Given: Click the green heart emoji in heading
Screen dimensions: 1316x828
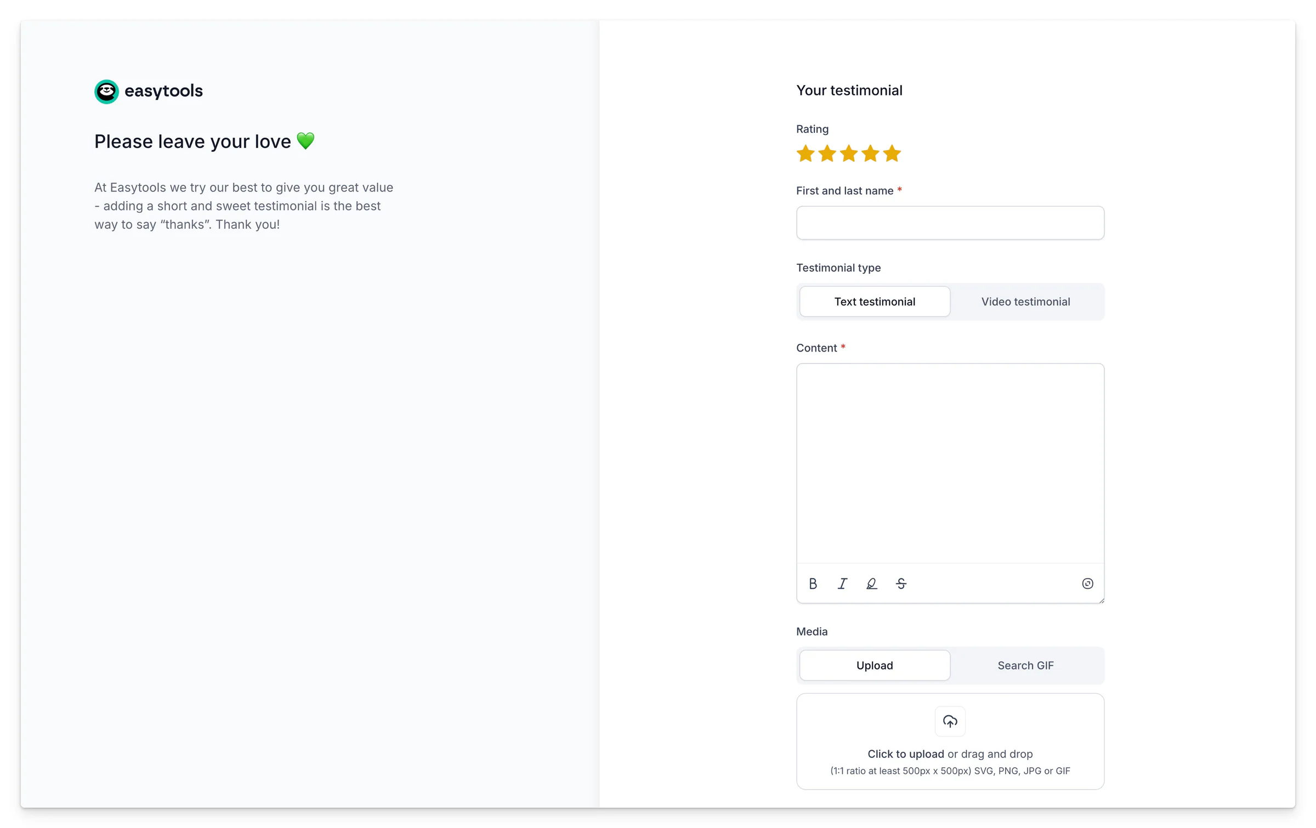Looking at the screenshot, I should pos(305,141).
